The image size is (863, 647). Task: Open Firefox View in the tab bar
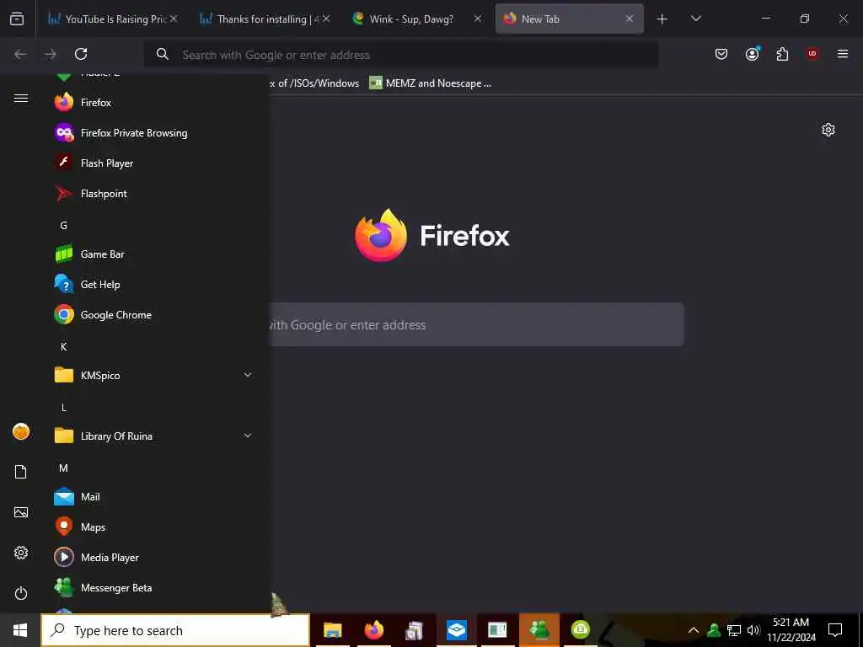(x=17, y=19)
